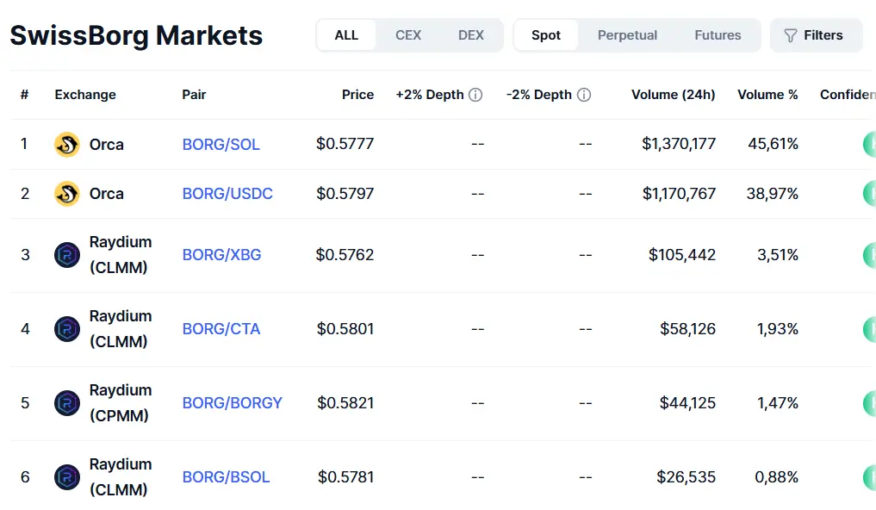Click the +2% Depth info icon
Viewport: 876px width, 510px height.
point(475,95)
